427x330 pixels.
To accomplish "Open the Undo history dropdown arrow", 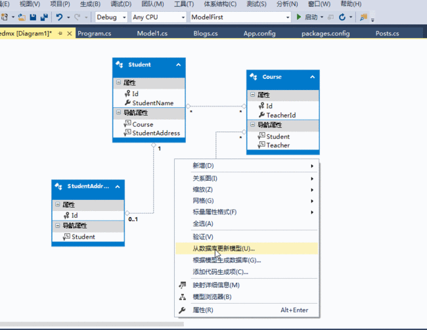I will pos(68,18).
